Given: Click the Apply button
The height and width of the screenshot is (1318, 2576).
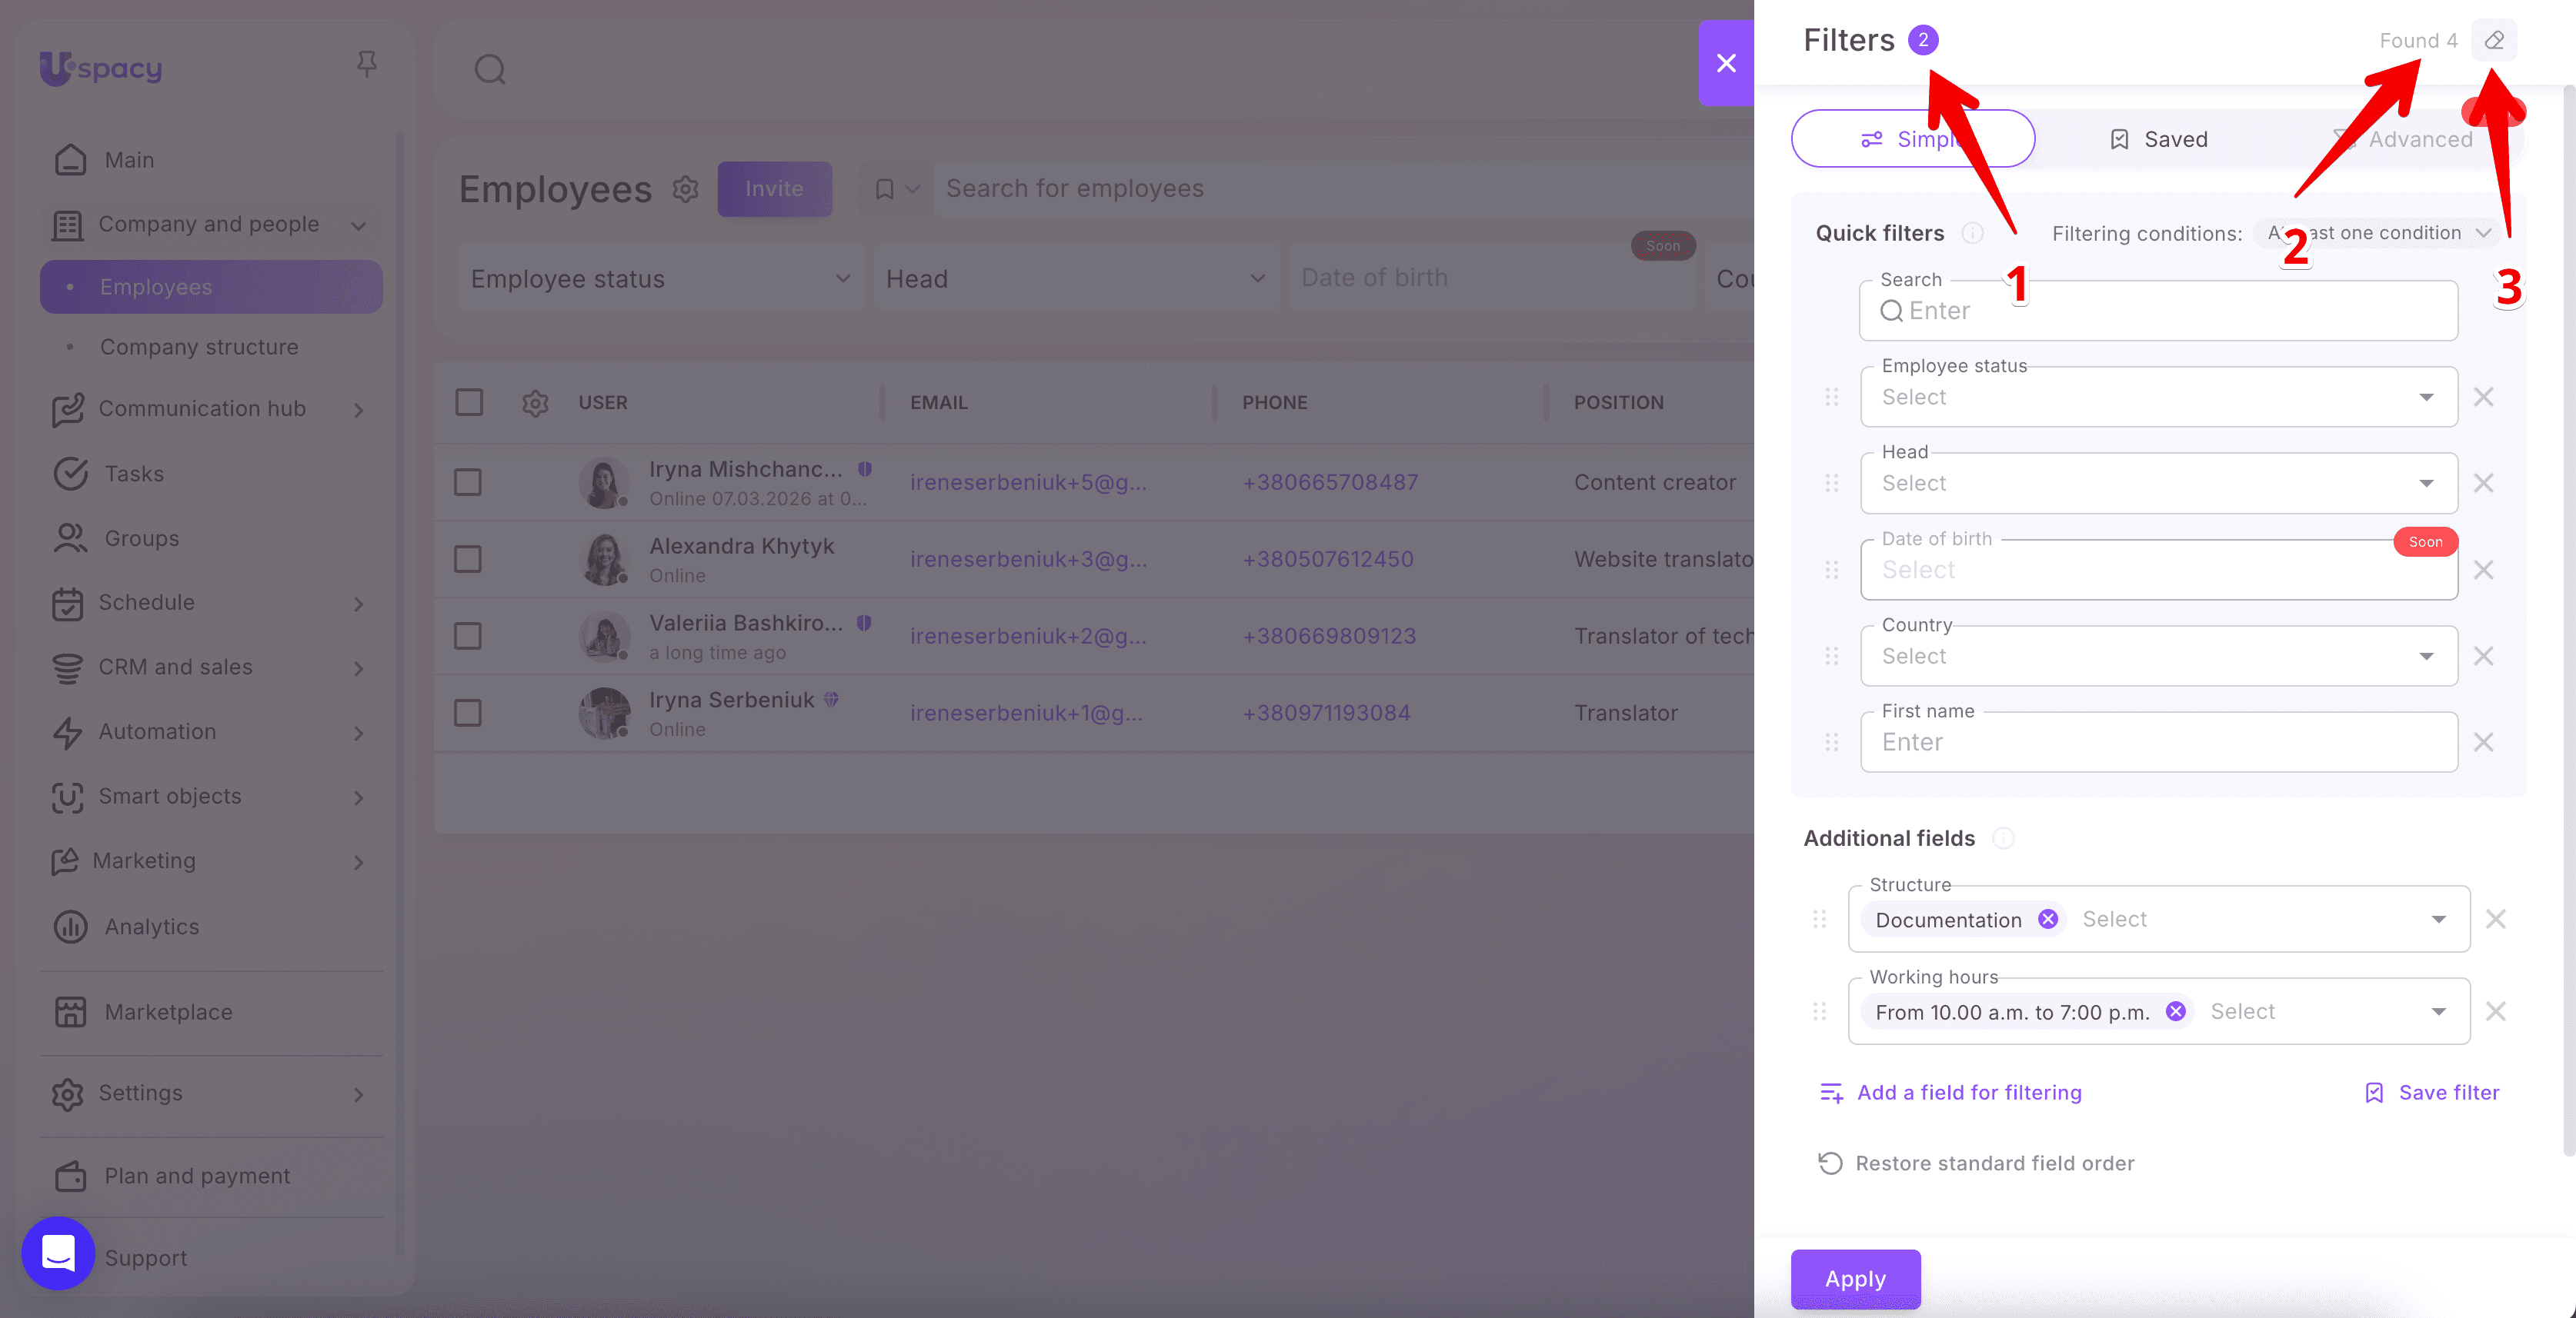Looking at the screenshot, I should [x=1855, y=1279].
